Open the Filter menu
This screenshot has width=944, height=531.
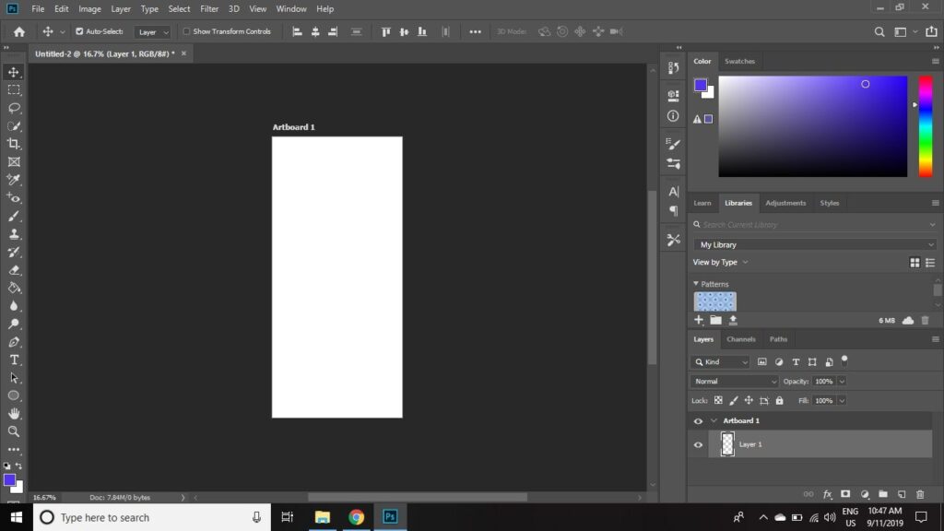coord(209,9)
